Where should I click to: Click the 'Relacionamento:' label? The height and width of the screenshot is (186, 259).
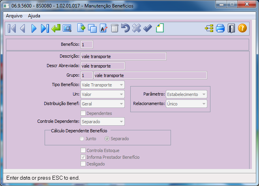tap(149, 103)
